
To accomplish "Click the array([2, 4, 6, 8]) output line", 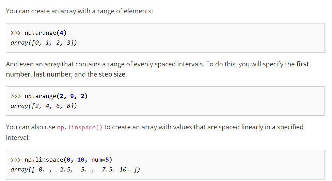I will (44, 106).
